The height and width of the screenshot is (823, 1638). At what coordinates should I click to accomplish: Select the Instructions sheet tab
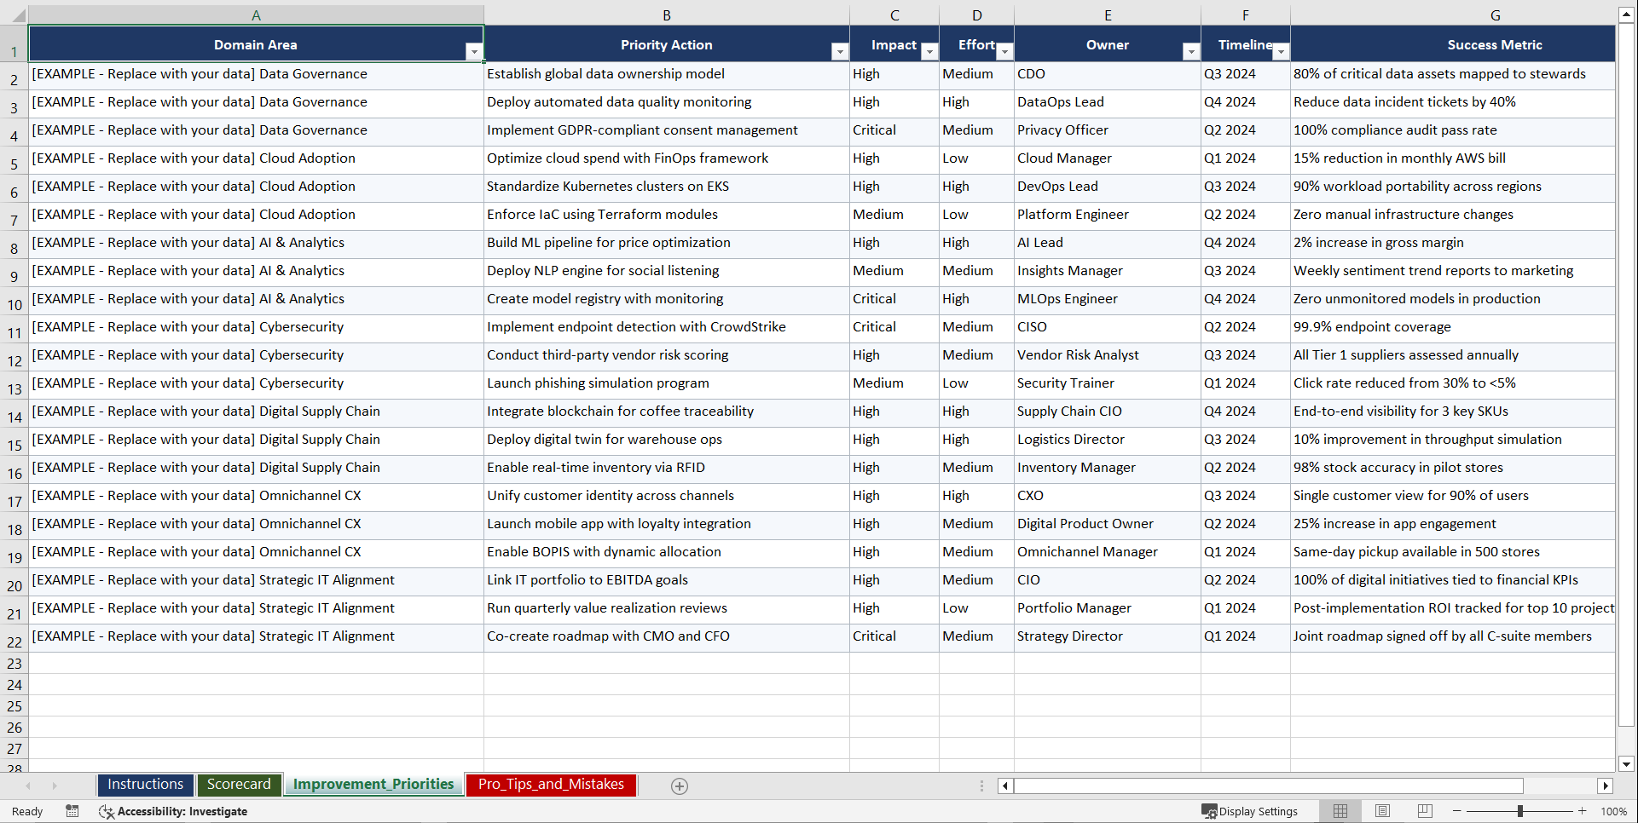[145, 785]
